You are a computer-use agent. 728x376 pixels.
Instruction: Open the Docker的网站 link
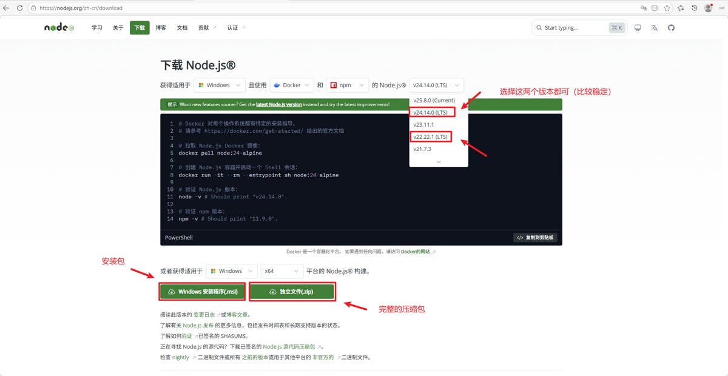[418, 252]
